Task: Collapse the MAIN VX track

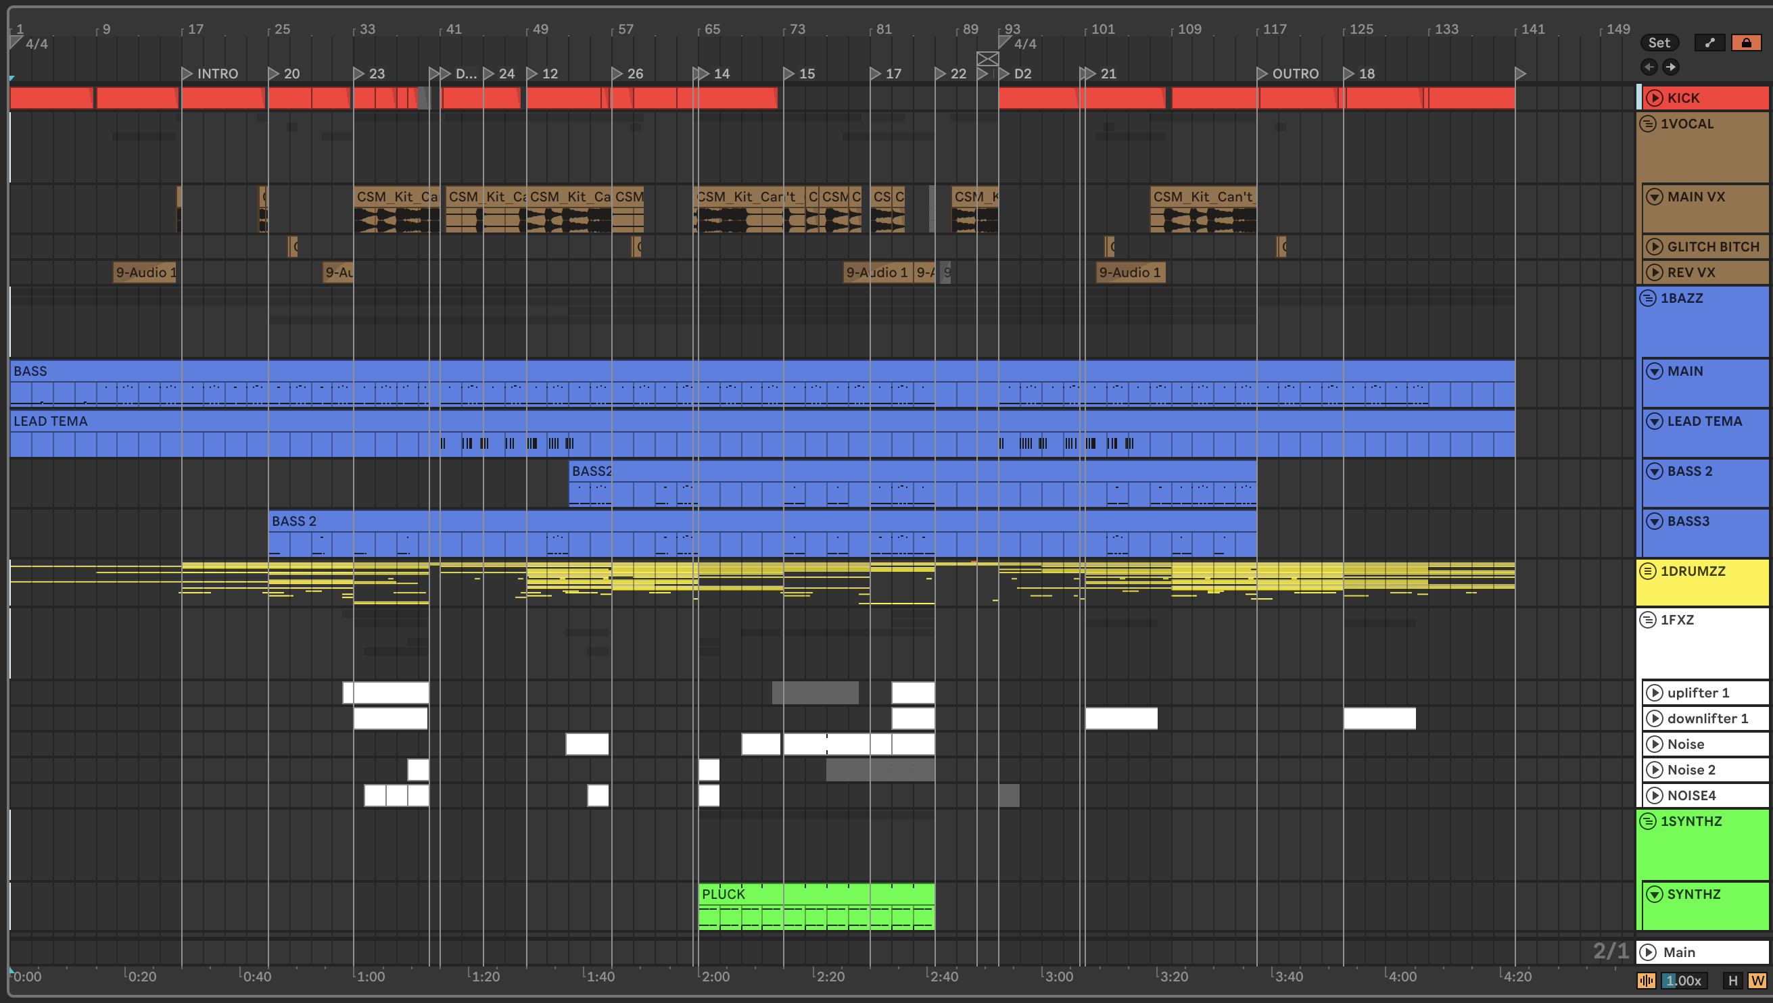Action: [x=1655, y=197]
